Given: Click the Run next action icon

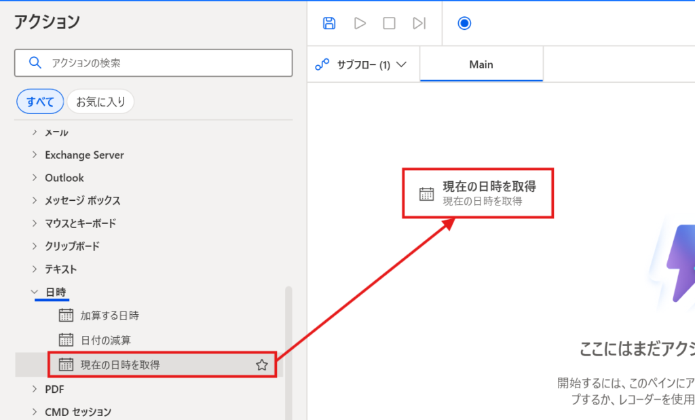Looking at the screenshot, I should coord(418,23).
